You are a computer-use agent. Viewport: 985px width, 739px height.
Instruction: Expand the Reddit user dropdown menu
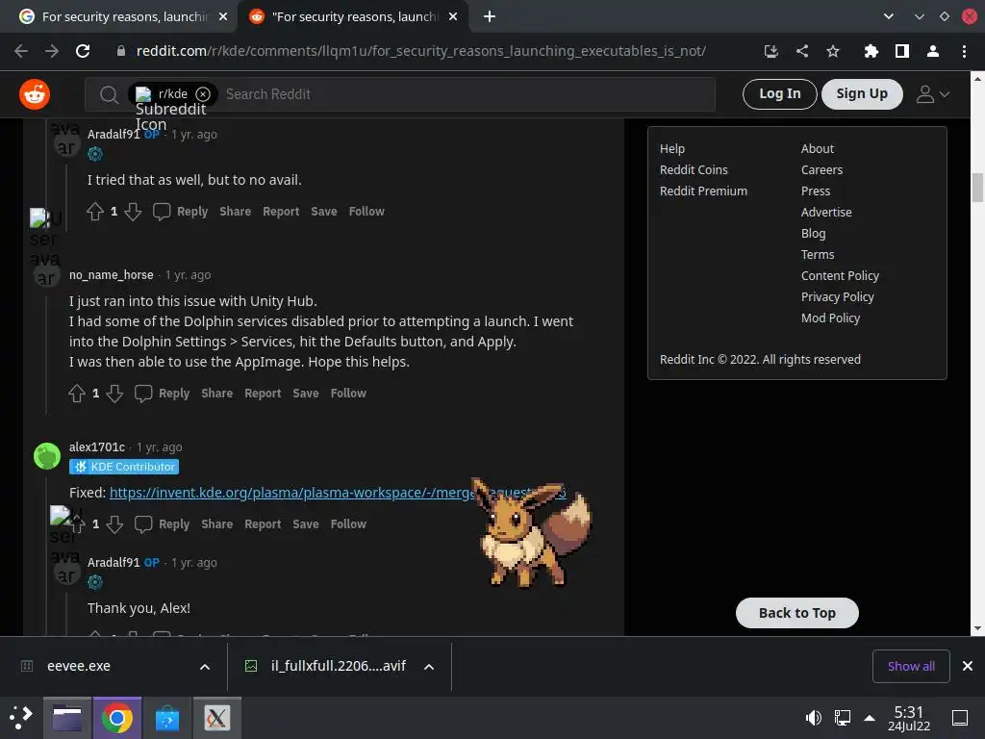point(933,94)
